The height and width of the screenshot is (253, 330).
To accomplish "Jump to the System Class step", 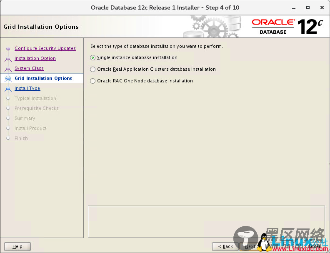I will [29, 68].
